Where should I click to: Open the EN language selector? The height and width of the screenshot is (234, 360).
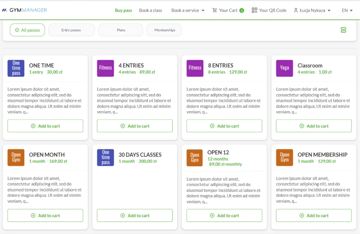tap(347, 10)
